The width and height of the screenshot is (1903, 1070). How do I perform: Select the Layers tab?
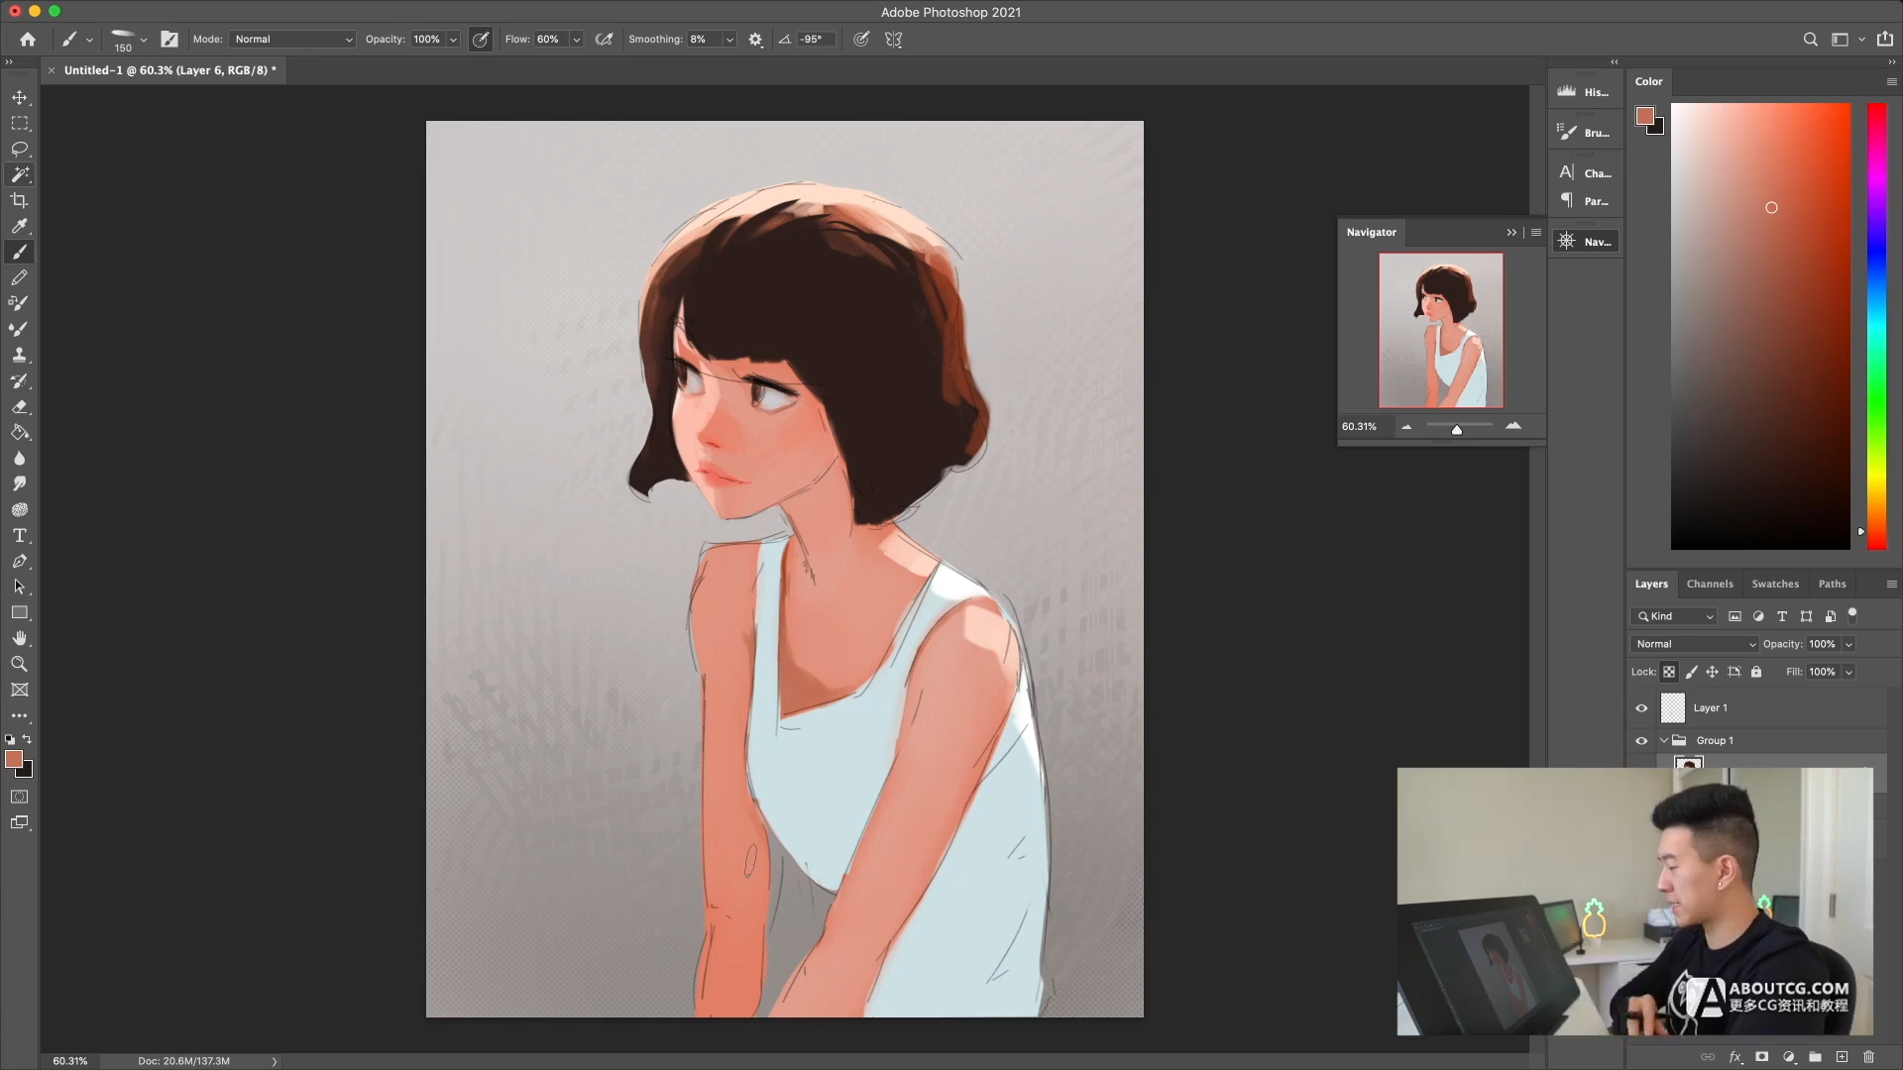(x=1651, y=585)
